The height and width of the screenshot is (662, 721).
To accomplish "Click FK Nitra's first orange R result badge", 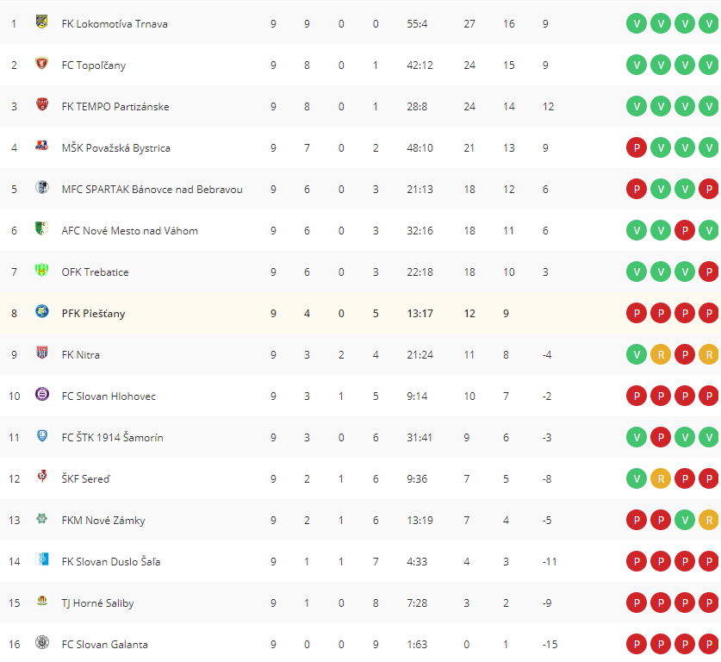I will point(661,354).
